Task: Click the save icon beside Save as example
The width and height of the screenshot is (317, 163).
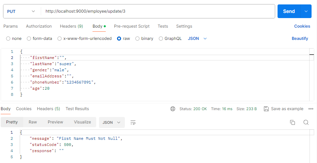Action: (266, 109)
